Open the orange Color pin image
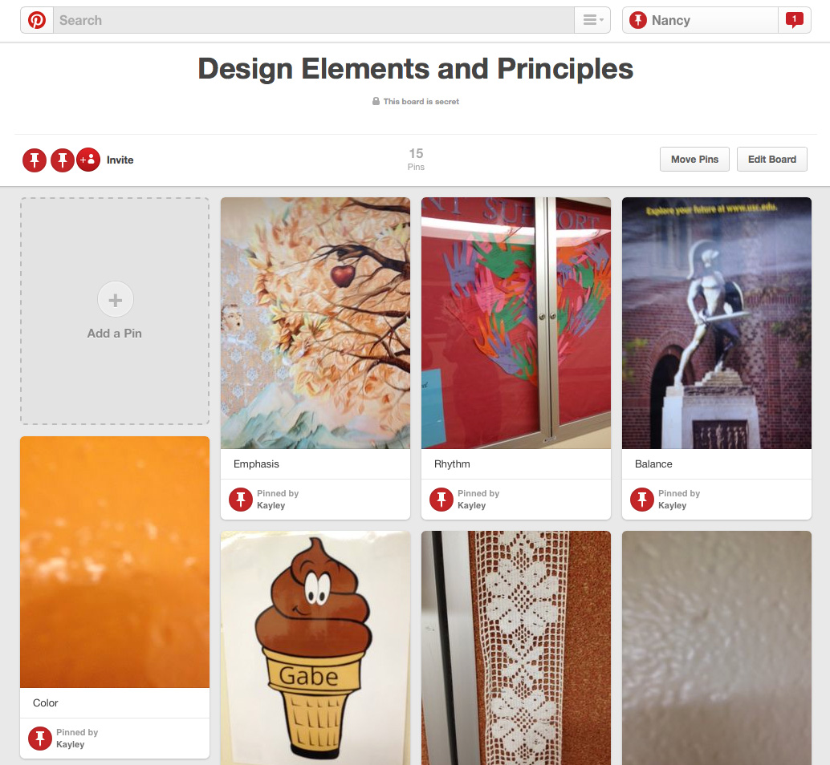The image size is (830, 765). pos(115,562)
